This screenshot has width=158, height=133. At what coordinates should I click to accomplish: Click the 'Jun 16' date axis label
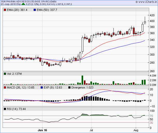pyautogui.click(x=42, y=130)
